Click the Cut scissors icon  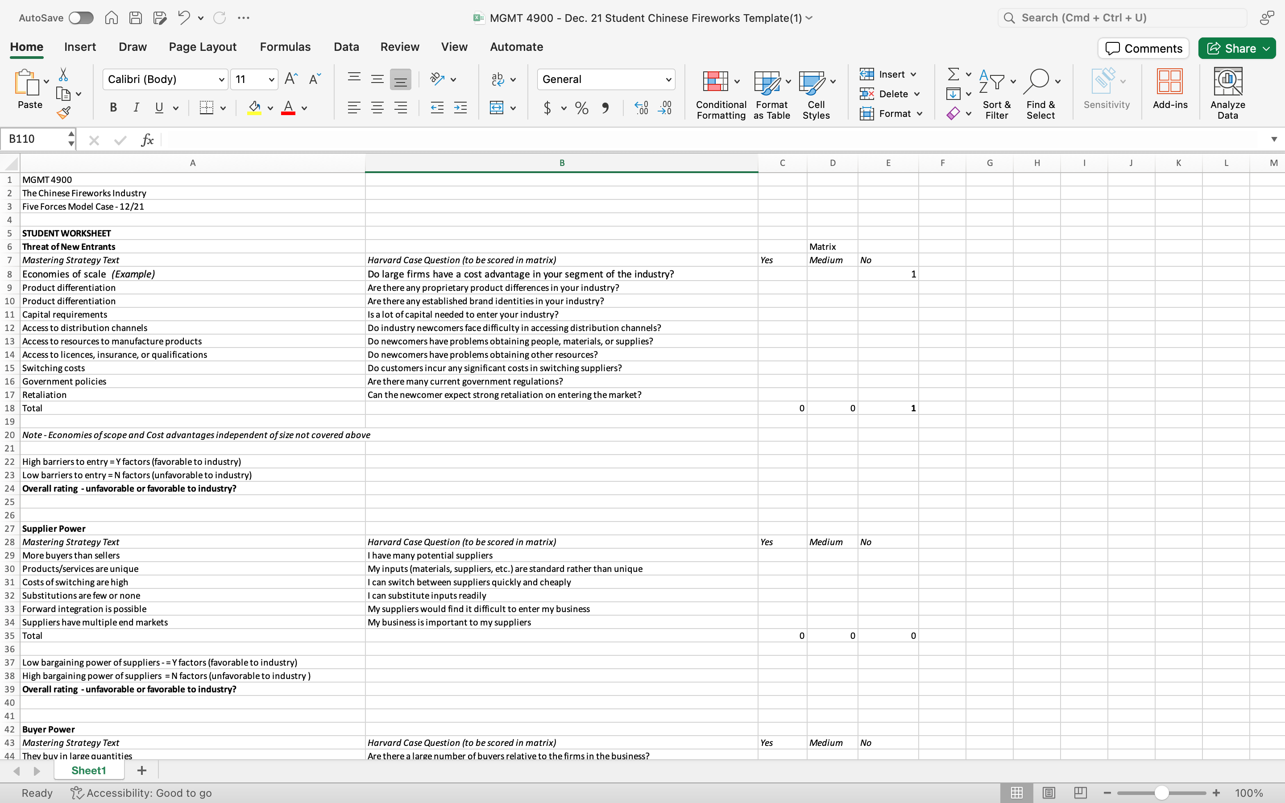(x=63, y=75)
